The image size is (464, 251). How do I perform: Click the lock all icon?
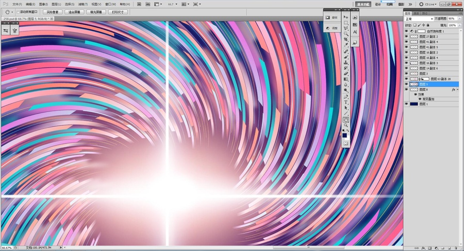pyautogui.click(x=428, y=25)
